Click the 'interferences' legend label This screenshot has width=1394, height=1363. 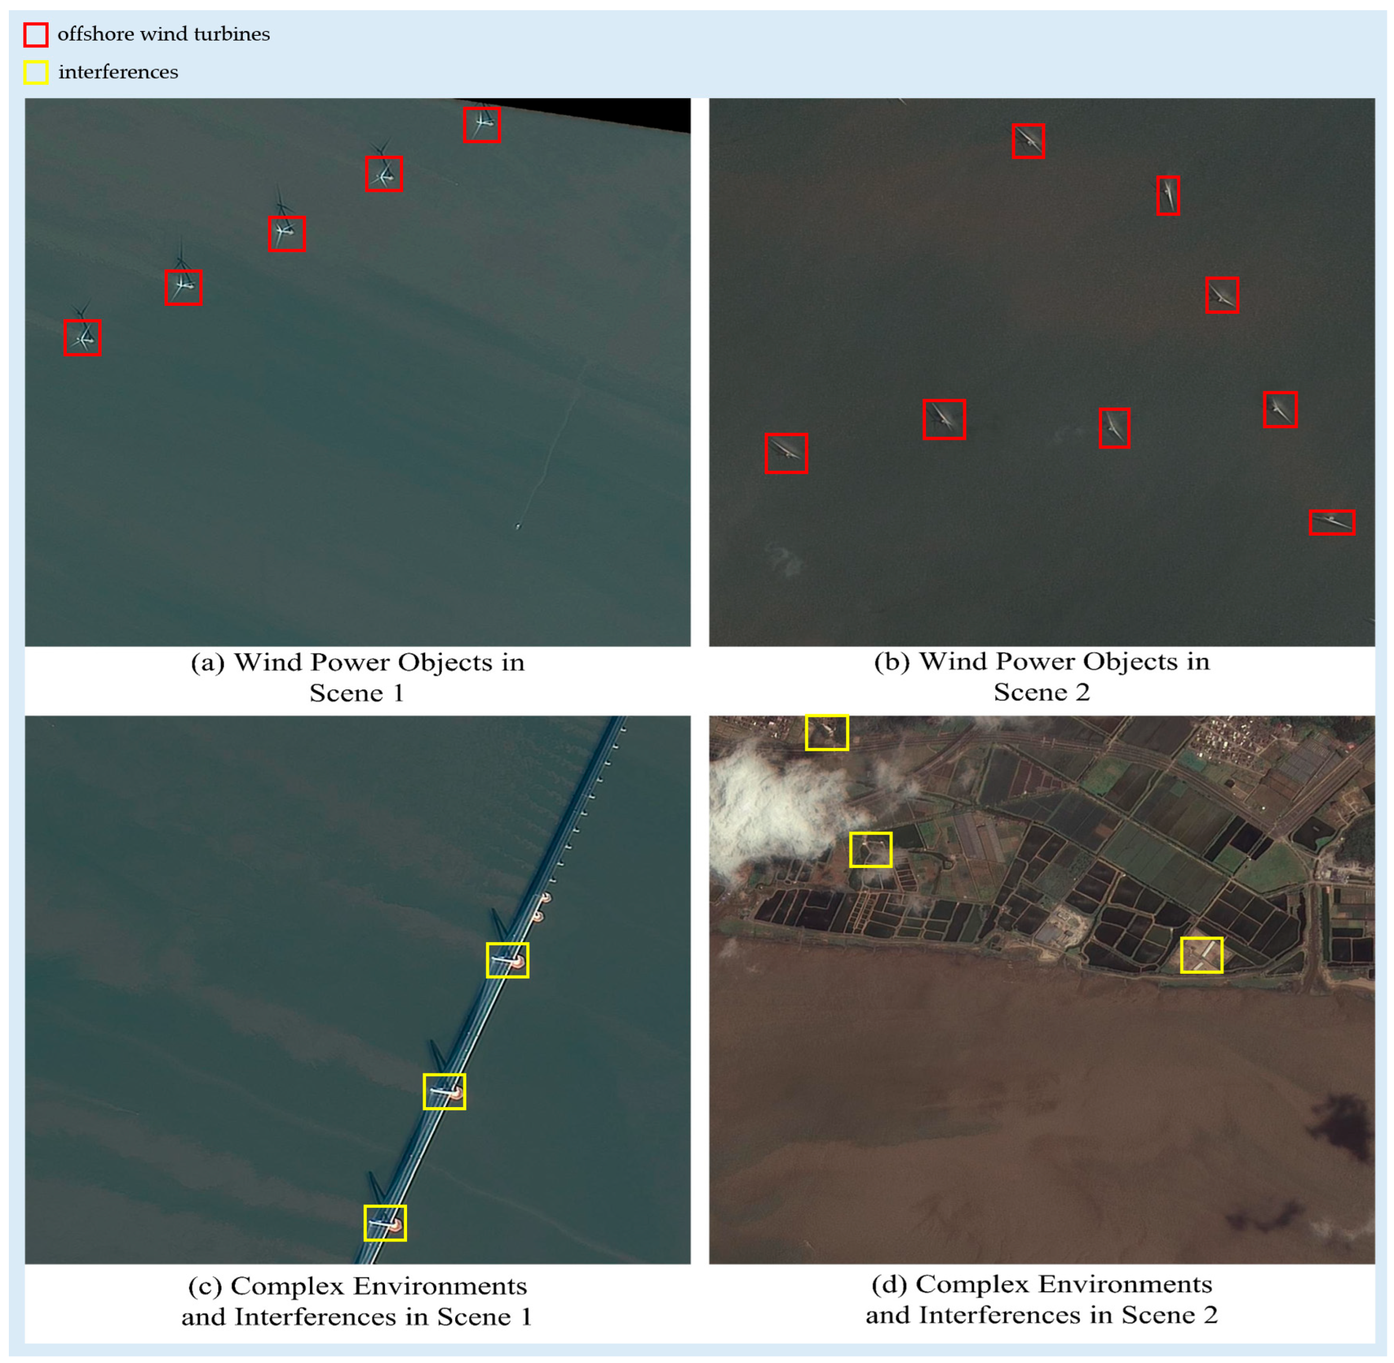coord(118,72)
